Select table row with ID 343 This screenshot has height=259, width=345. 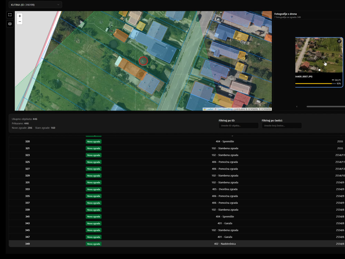click(x=177, y=223)
